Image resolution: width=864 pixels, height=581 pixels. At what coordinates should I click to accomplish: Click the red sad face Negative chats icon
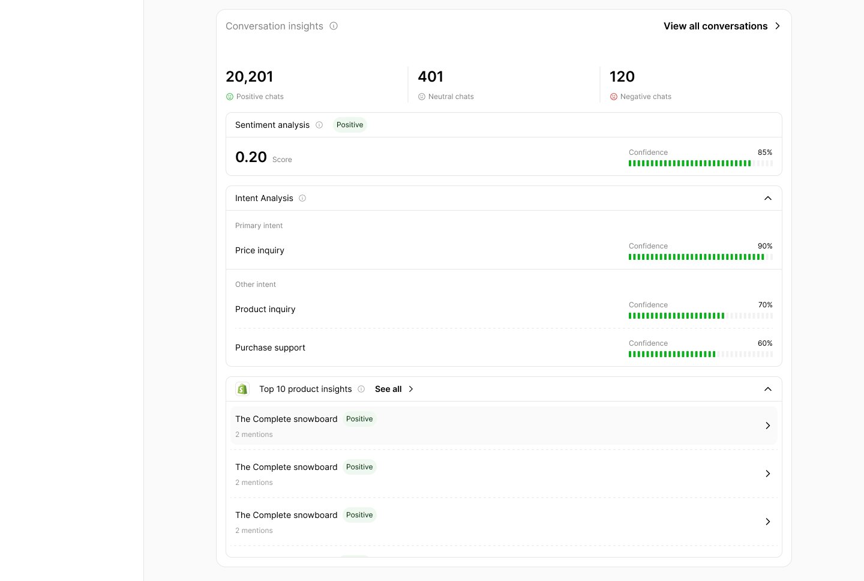(614, 97)
